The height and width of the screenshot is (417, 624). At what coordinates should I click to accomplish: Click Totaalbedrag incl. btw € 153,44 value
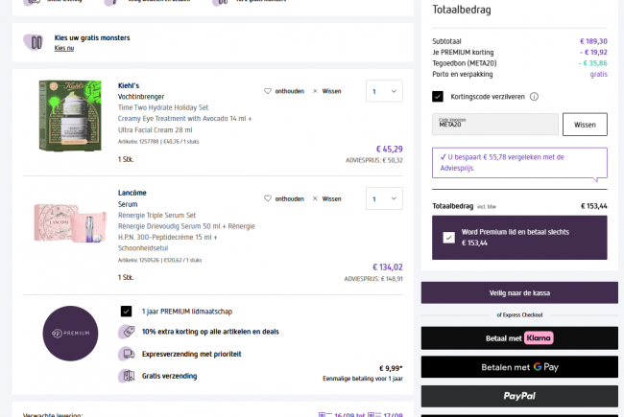pyautogui.click(x=593, y=206)
